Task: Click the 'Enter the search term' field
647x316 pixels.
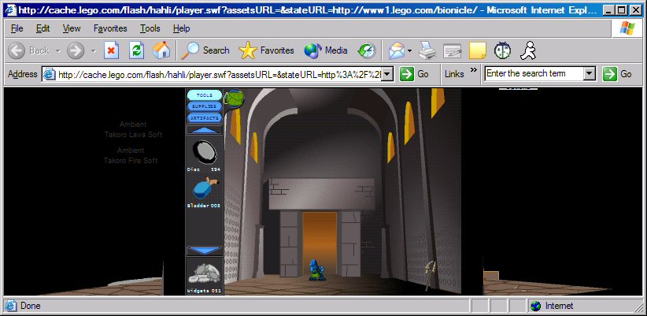Action: [x=534, y=74]
